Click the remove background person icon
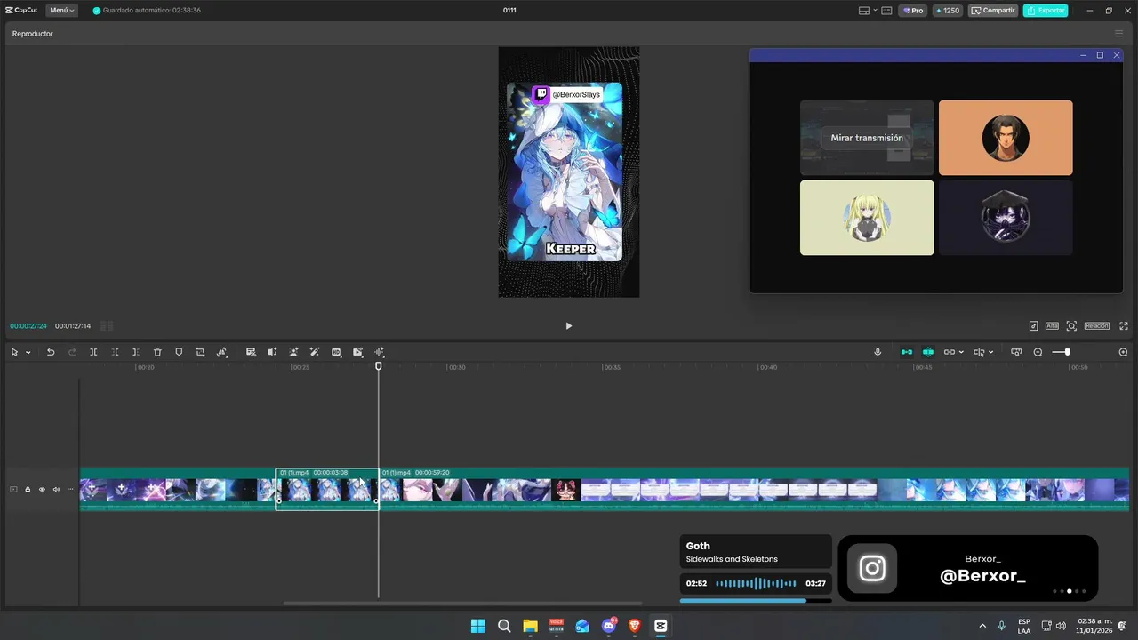This screenshot has width=1138, height=640. click(x=293, y=352)
